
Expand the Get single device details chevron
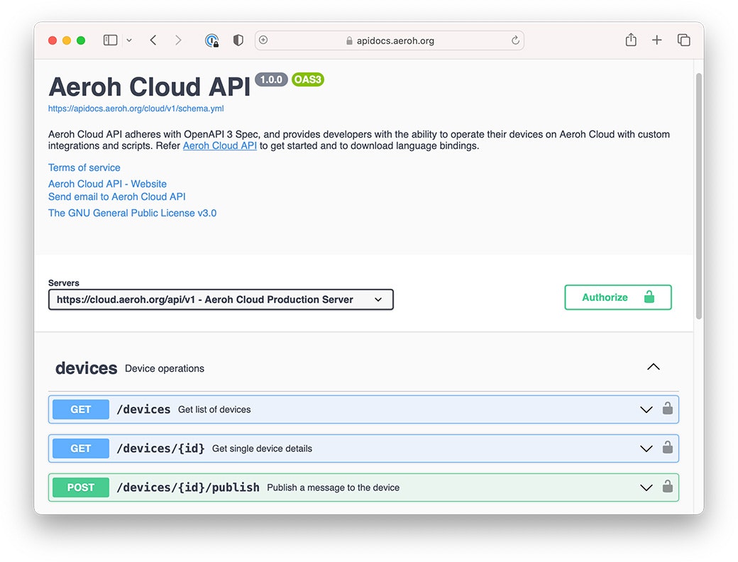[x=646, y=448]
